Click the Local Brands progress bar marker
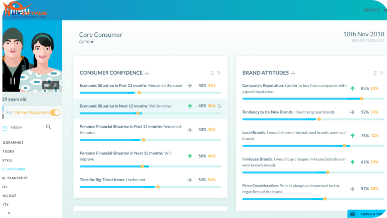Screen dimensions: 387x218 pos(345,146)
